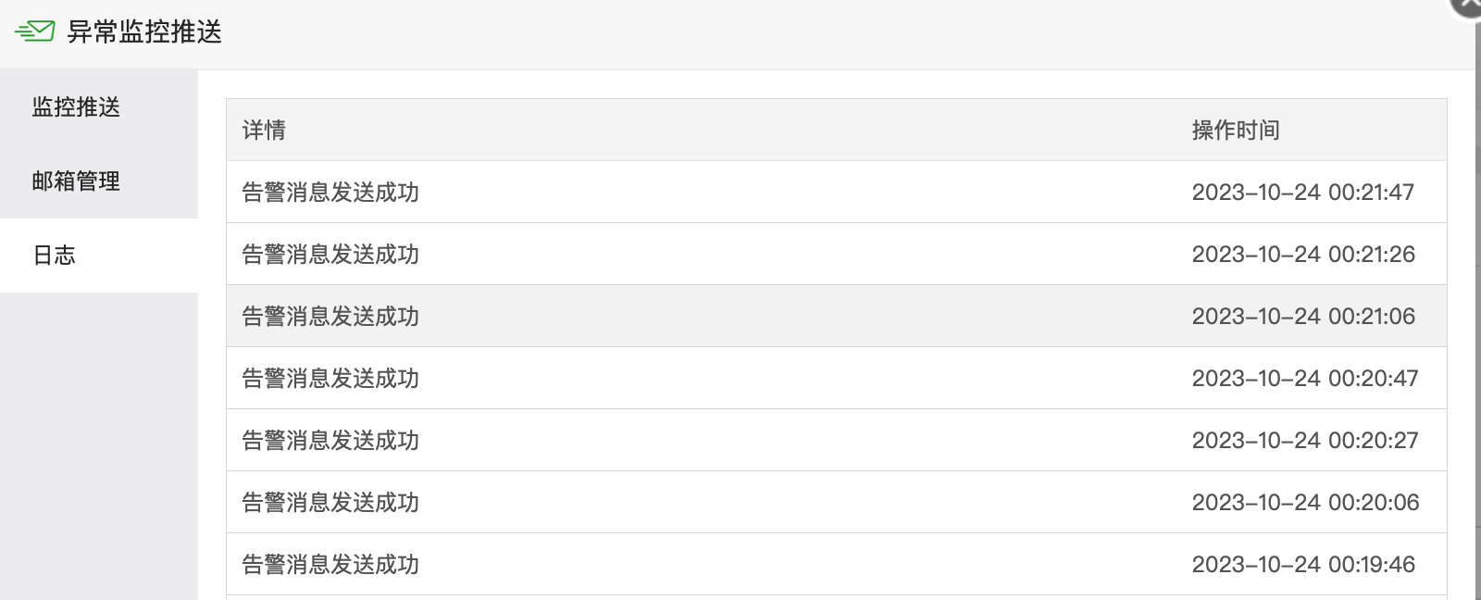
Task: Close the 异常监控推送 dialog
Action: click(1468, 5)
